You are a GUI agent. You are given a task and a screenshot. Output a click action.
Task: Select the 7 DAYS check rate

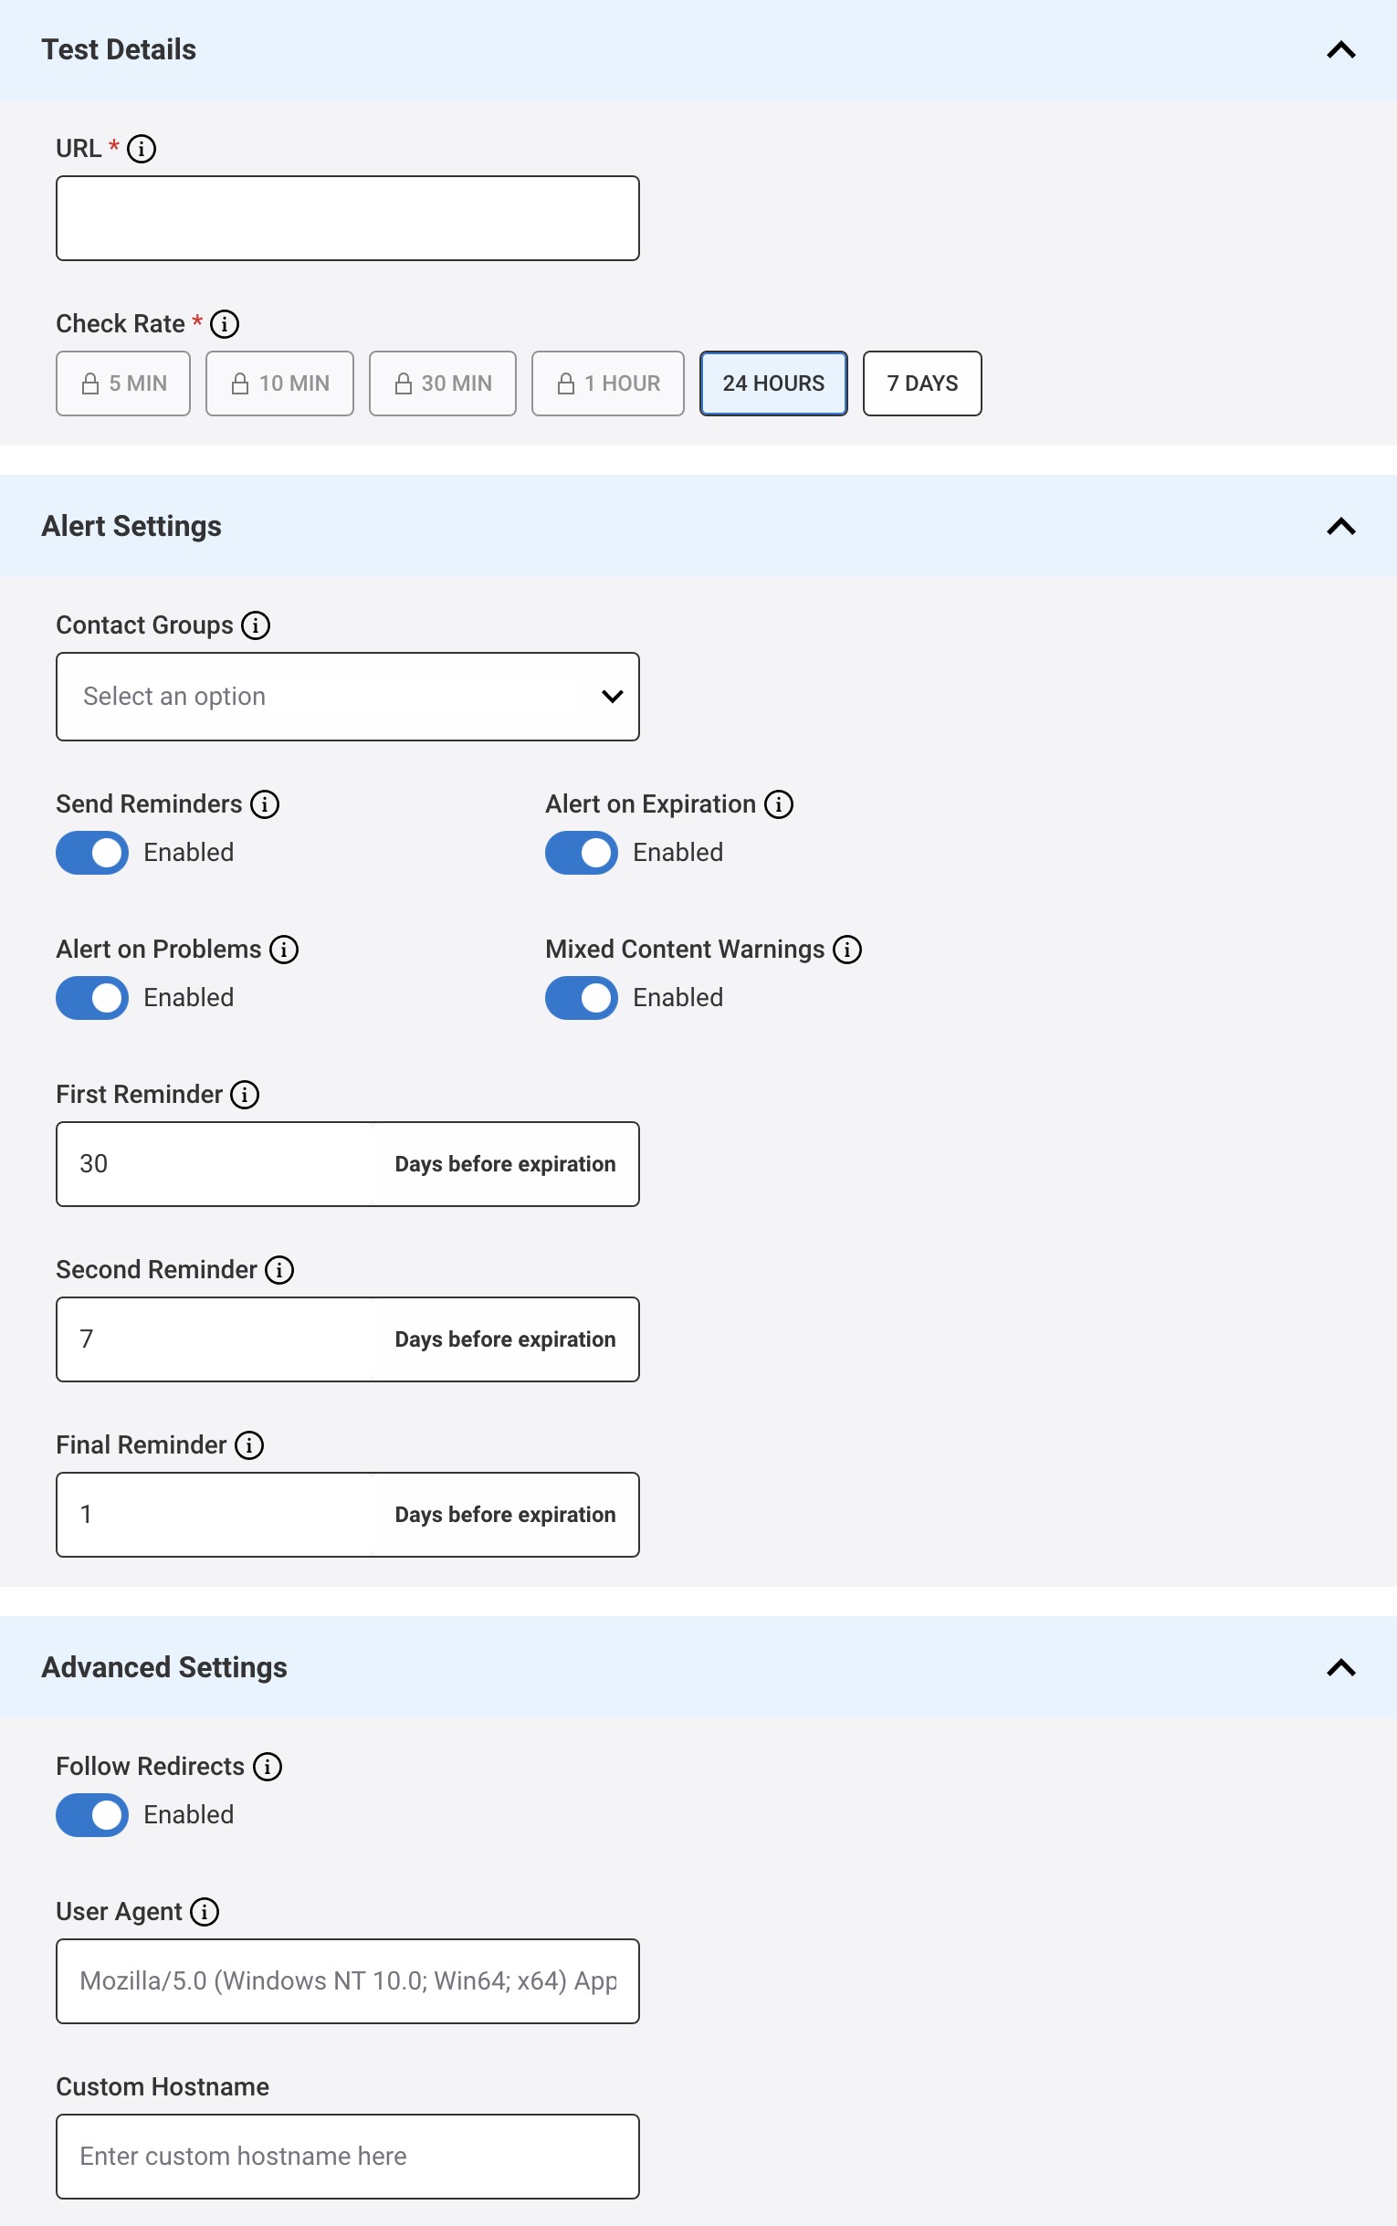coord(921,383)
